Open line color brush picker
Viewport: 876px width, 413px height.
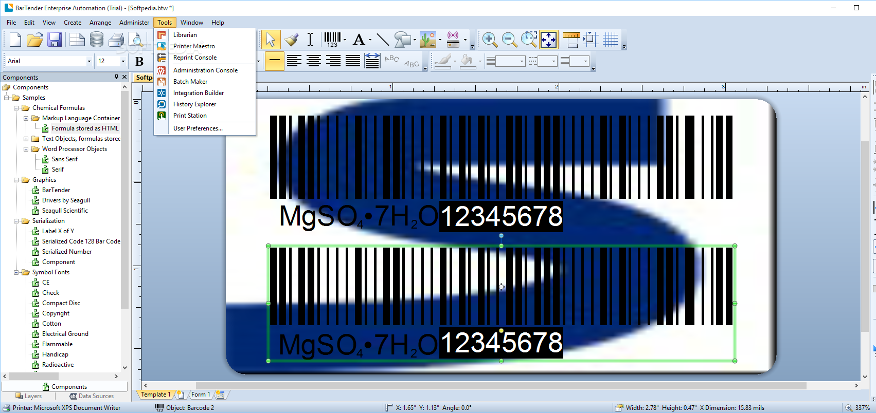(443, 61)
